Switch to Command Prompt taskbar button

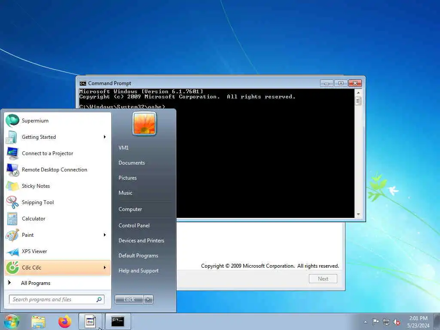point(118,321)
